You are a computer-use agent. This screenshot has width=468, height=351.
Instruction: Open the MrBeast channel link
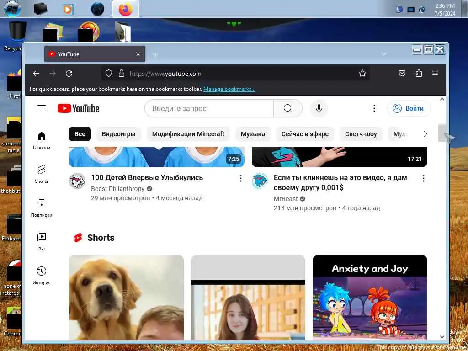click(x=286, y=199)
